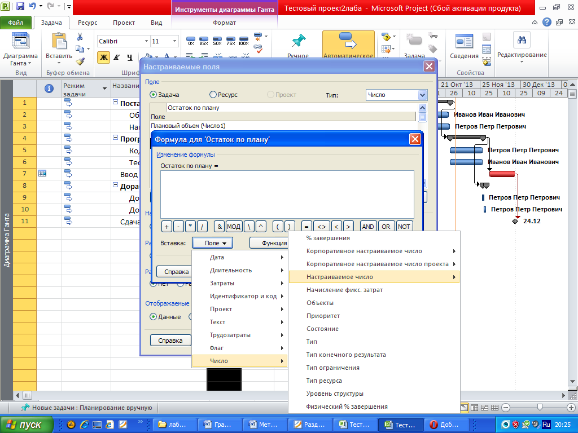Click the Add to Timeline icon
Image resolution: width=578 pixels, height=433 pixels.
[487, 61]
